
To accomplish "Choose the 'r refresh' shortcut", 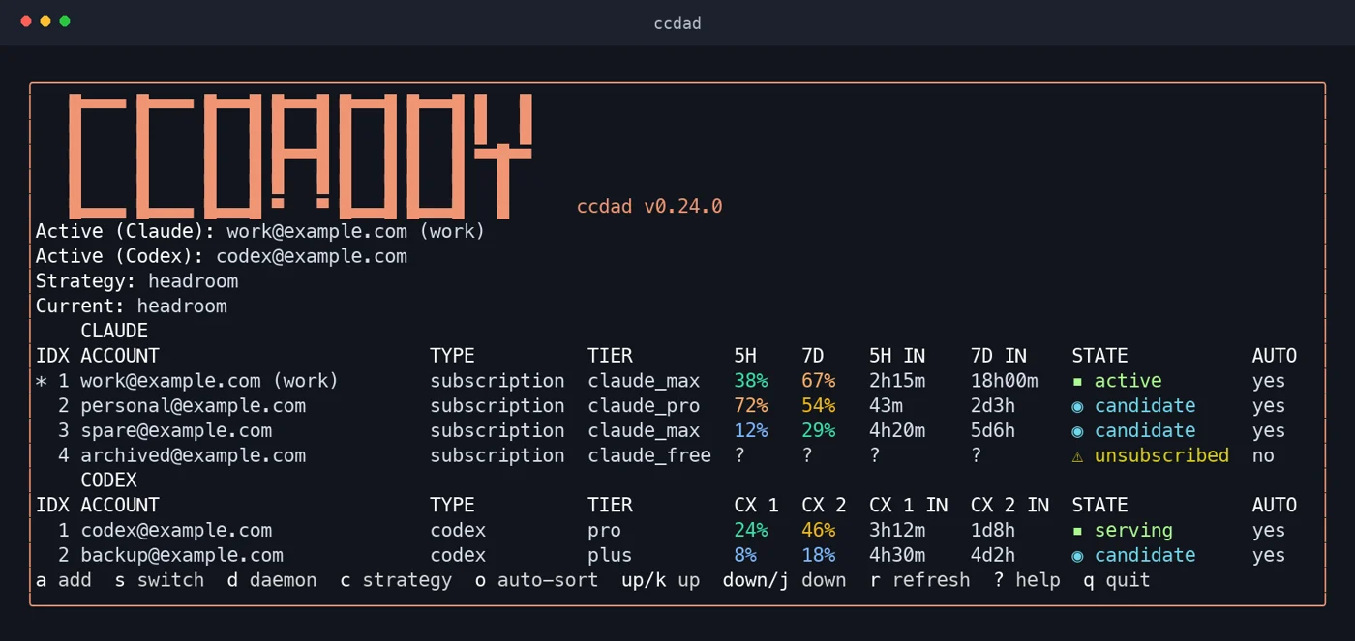I will (x=919, y=580).
